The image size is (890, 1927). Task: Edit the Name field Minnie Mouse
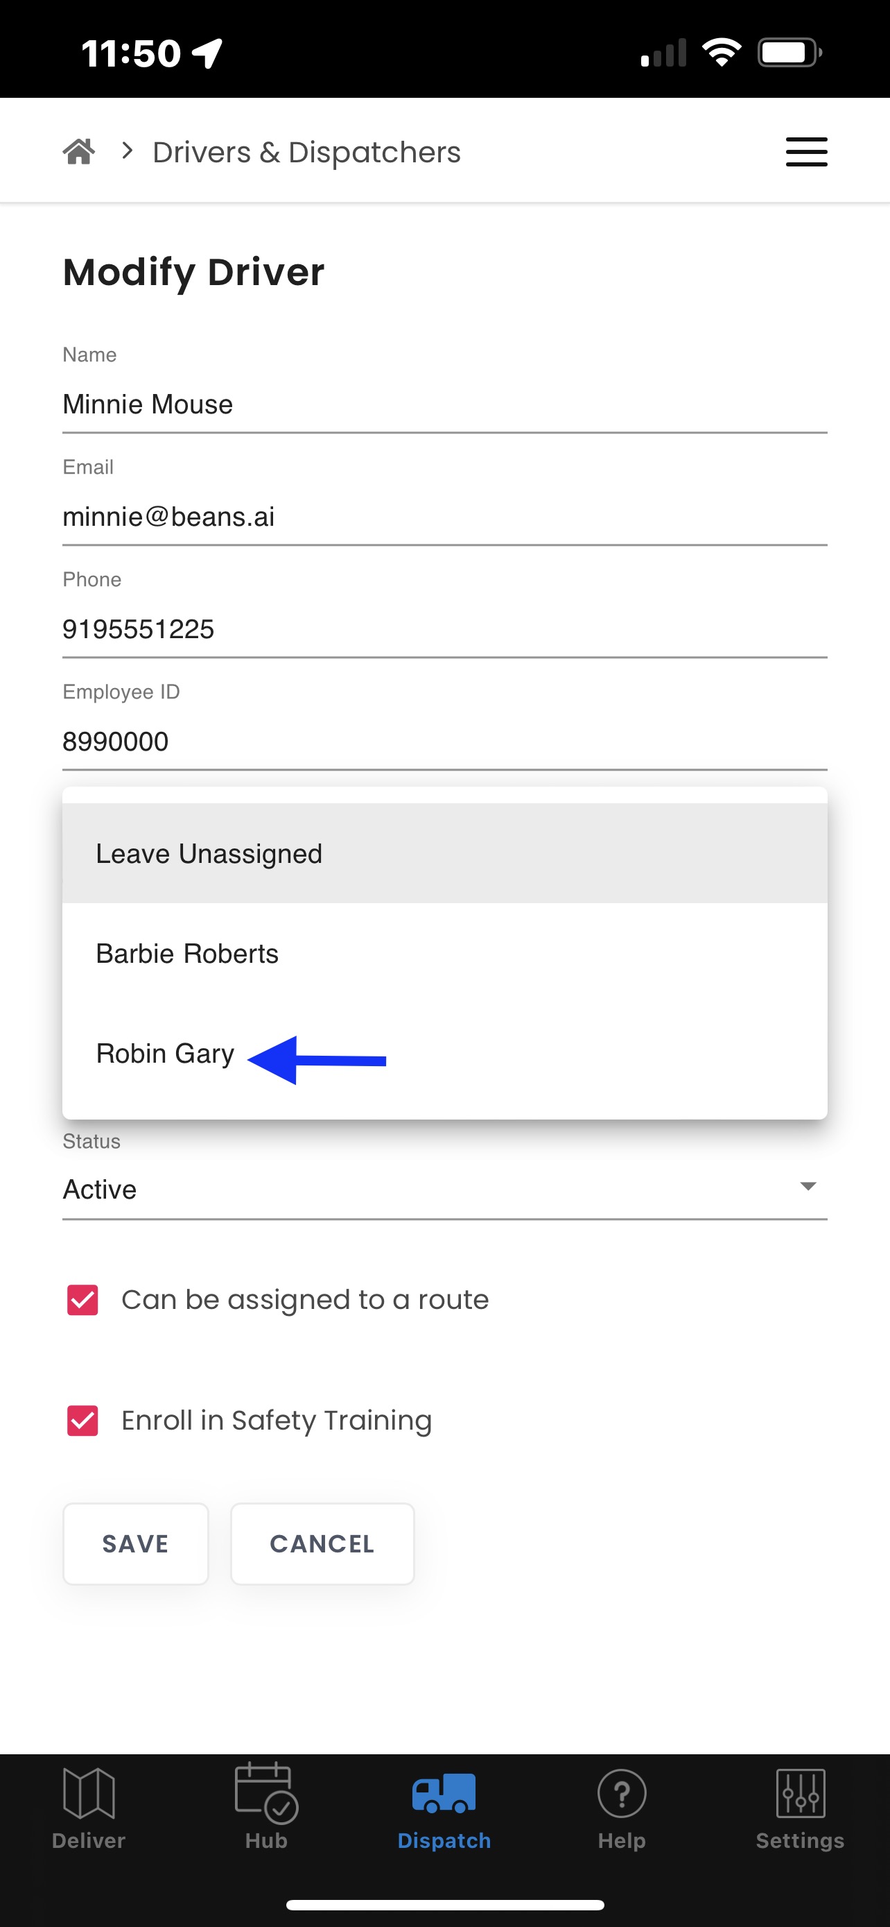point(444,404)
